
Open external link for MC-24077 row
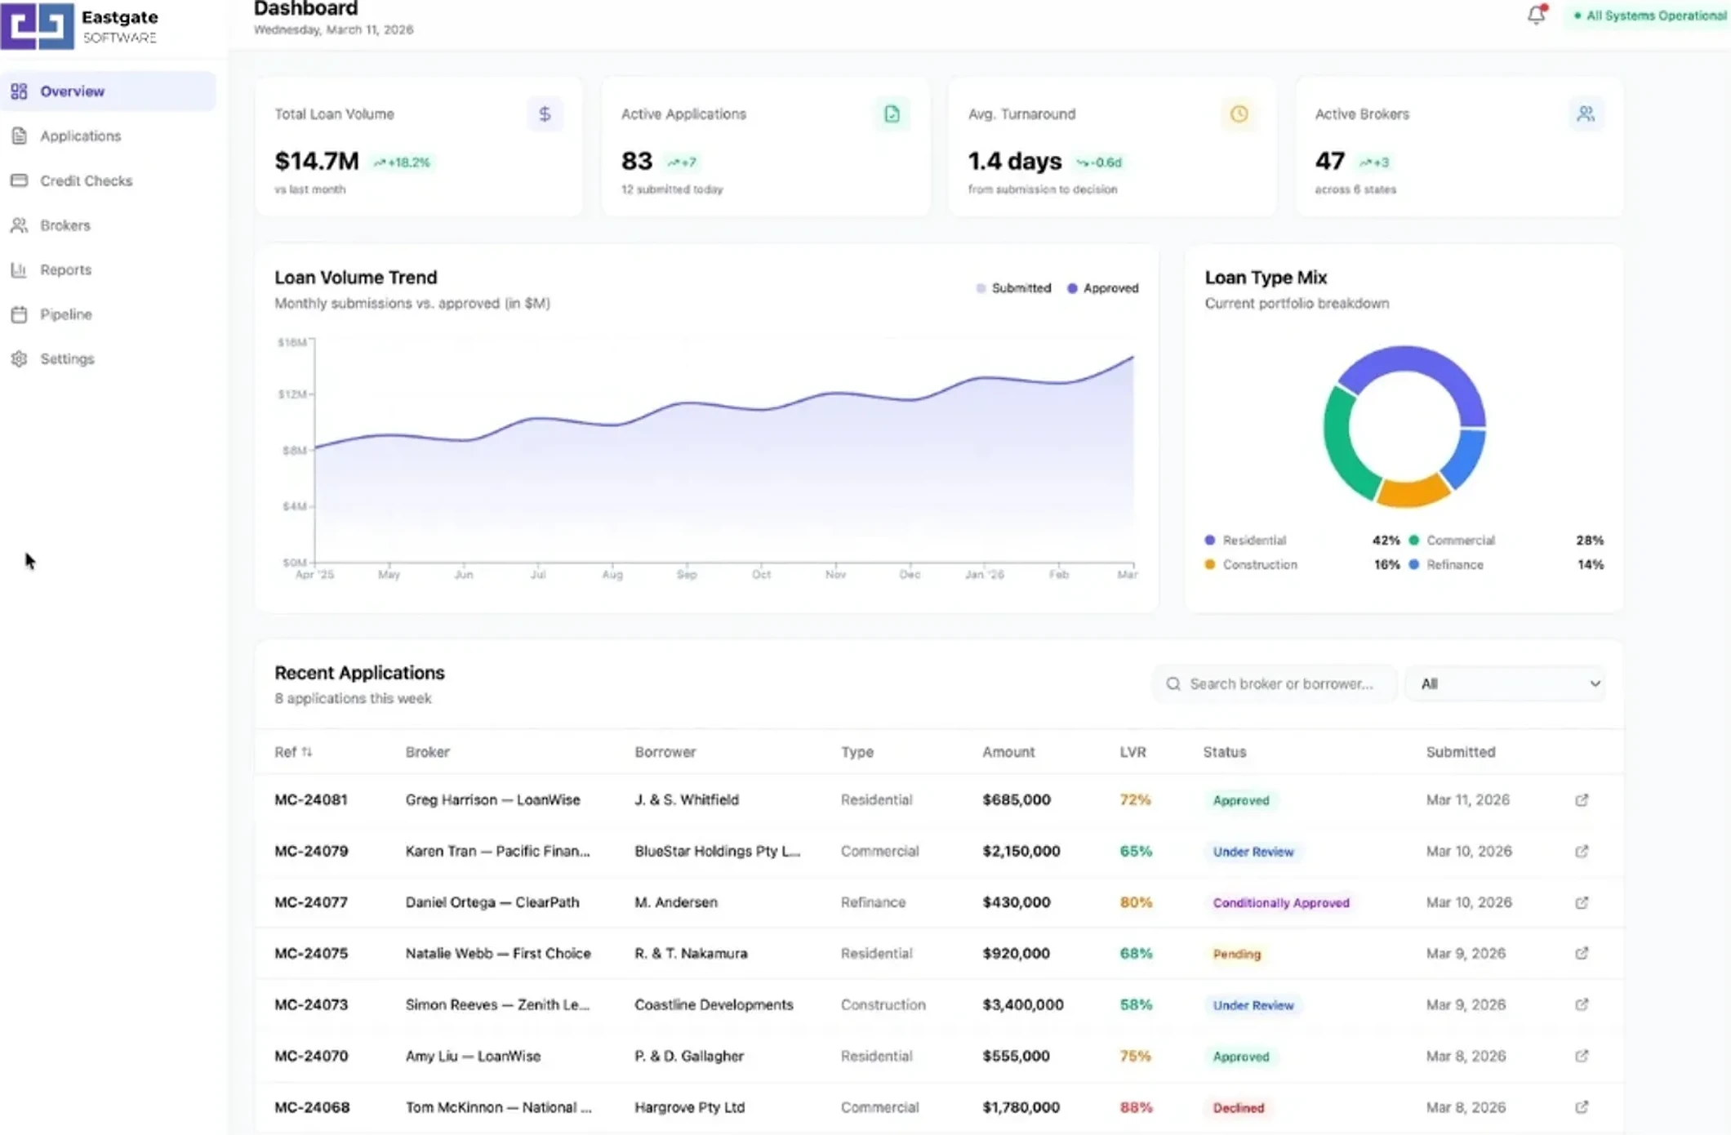tap(1582, 902)
